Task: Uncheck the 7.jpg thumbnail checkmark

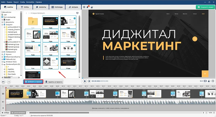Action: [x=57, y=45]
